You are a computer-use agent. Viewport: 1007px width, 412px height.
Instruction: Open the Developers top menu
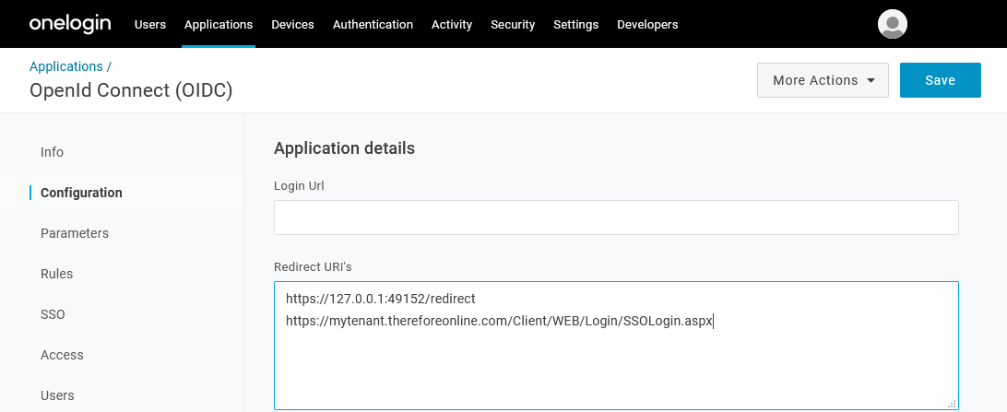point(647,24)
